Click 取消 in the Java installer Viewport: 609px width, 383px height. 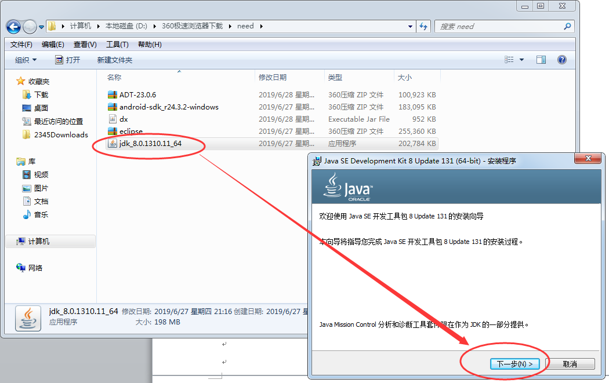(570, 364)
